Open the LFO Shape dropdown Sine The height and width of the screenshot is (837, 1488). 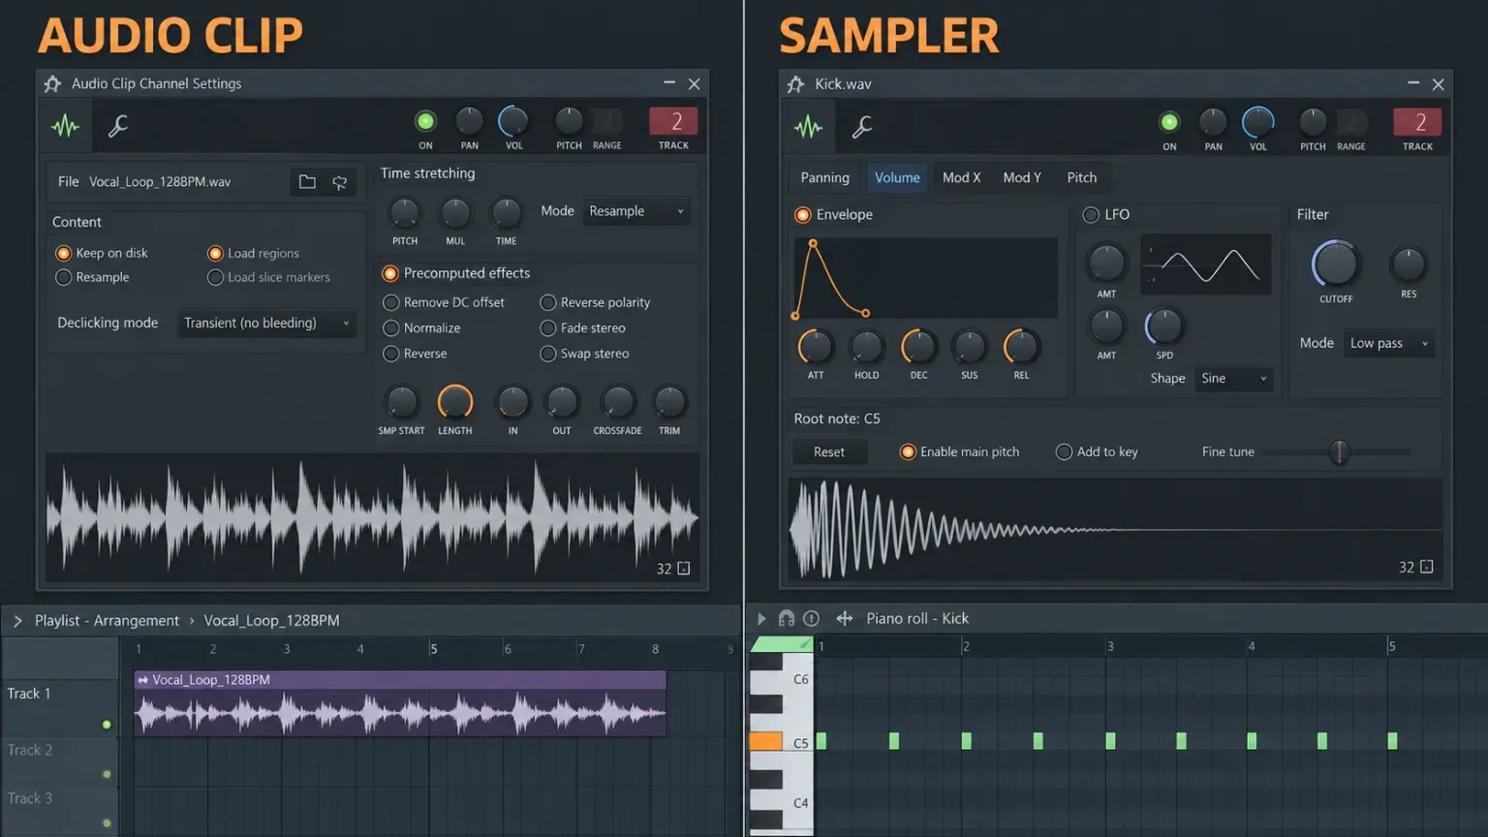point(1233,379)
